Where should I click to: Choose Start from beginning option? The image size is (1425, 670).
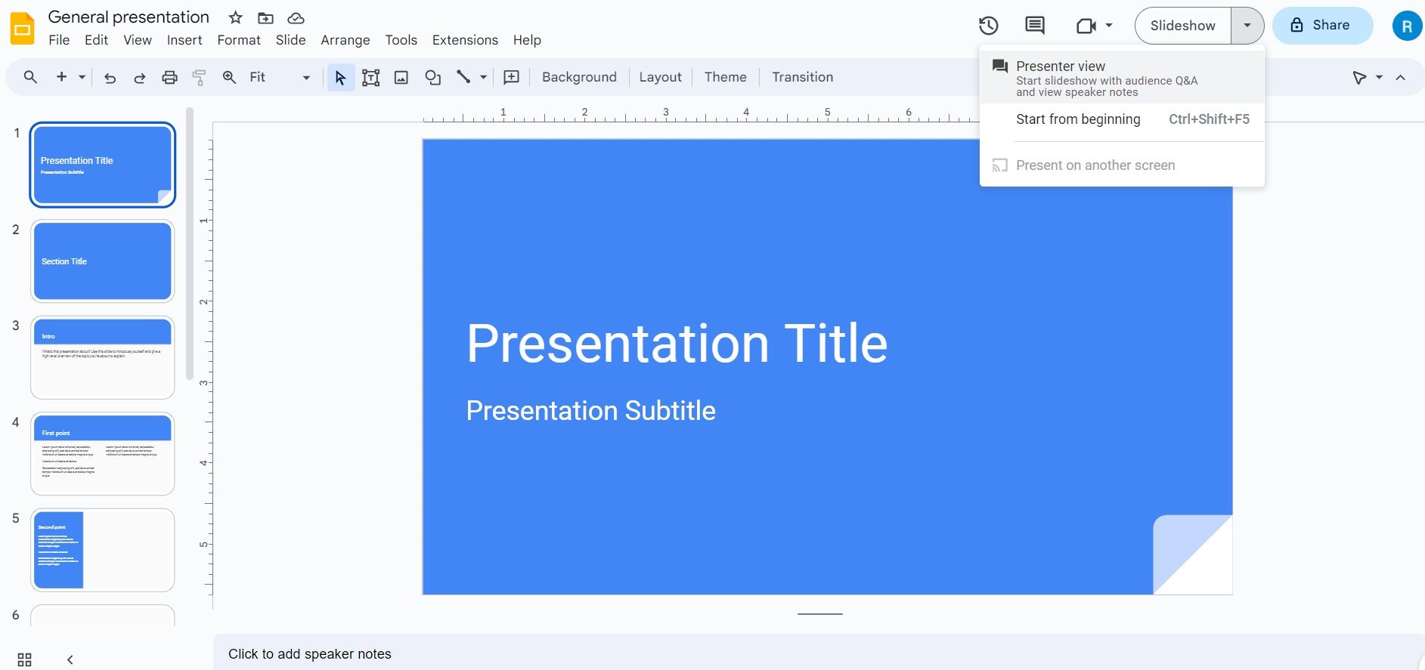[x=1077, y=119]
